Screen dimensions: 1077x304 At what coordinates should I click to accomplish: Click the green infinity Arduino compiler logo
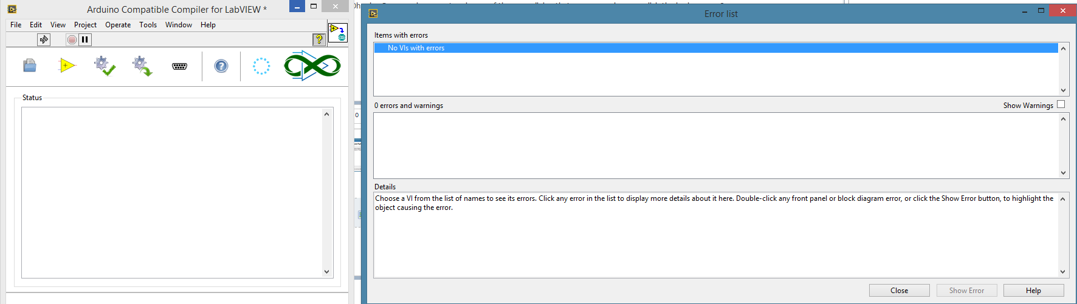(312, 66)
